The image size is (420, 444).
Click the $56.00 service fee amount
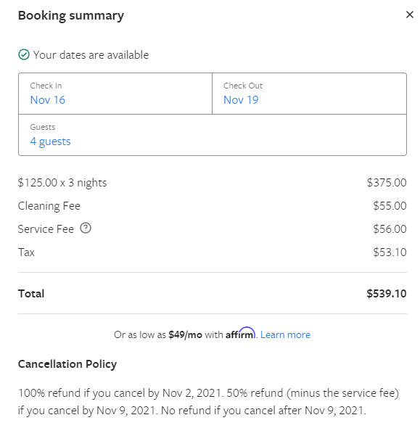[390, 229]
